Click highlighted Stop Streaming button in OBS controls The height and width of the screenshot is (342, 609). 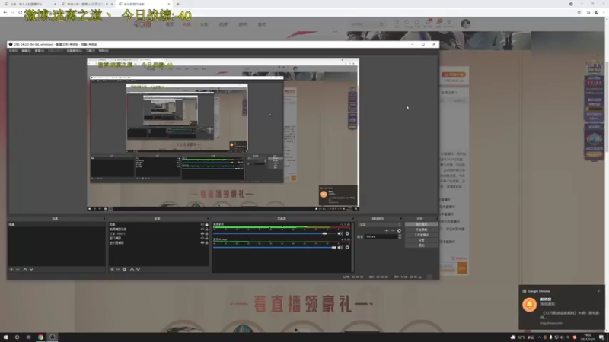click(x=422, y=224)
